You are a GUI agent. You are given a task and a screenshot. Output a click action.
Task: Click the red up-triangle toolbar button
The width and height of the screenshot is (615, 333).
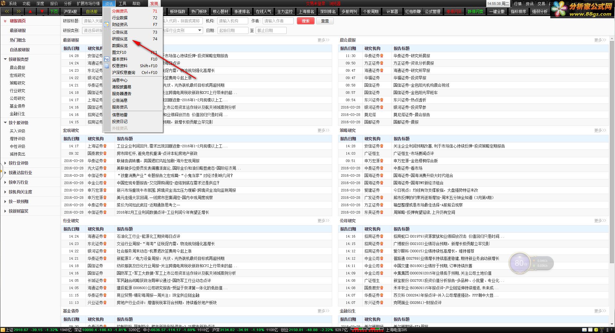pyautogui.click(x=30, y=11)
